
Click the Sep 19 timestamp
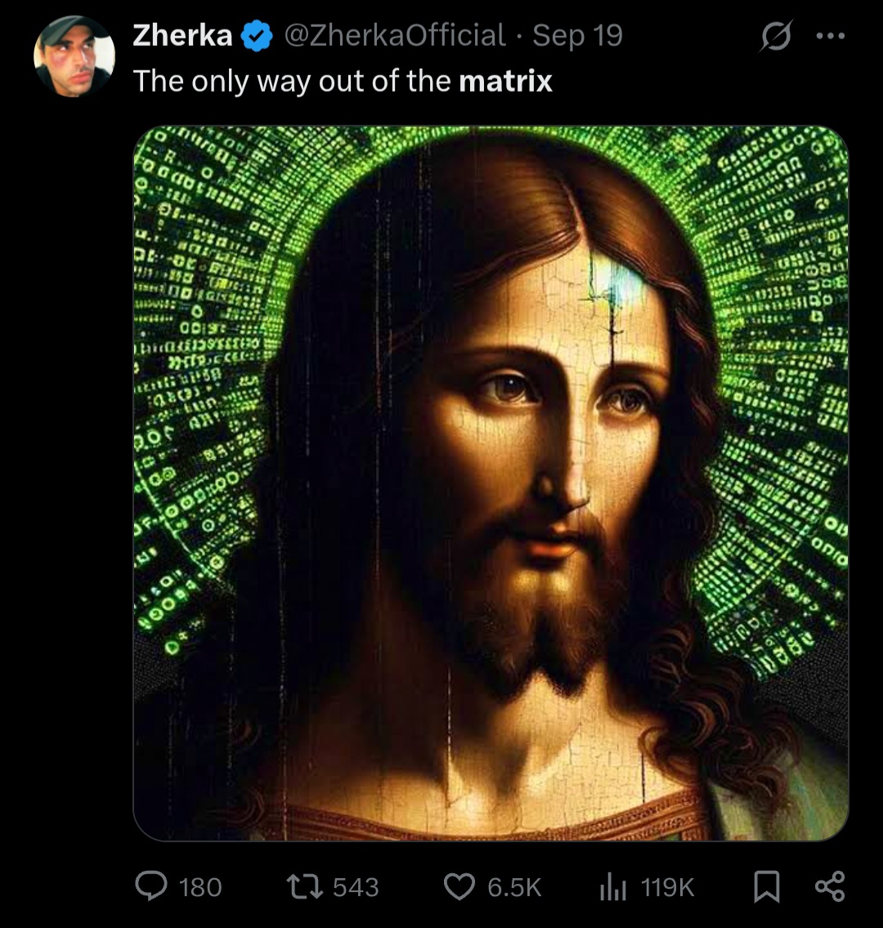[x=577, y=35]
